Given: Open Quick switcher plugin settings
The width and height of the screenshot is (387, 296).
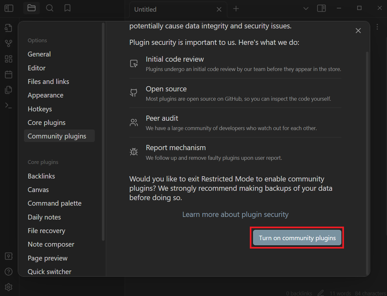Looking at the screenshot, I should tap(59, 271).
